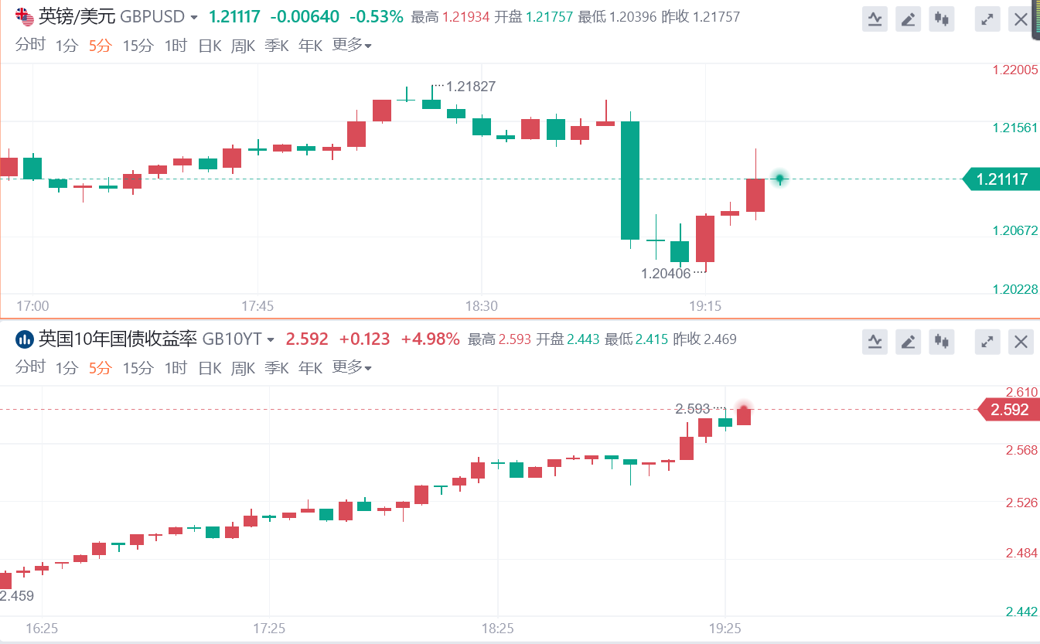Switch GBPUSD chart to 15分 timeframe
This screenshot has width=1040, height=644.
click(138, 46)
